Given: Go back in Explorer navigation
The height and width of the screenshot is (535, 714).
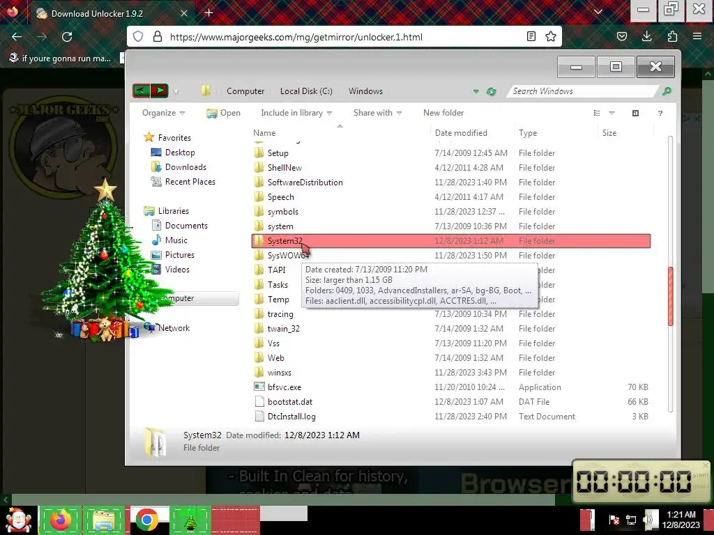Looking at the screenshot, I should 141,91.
